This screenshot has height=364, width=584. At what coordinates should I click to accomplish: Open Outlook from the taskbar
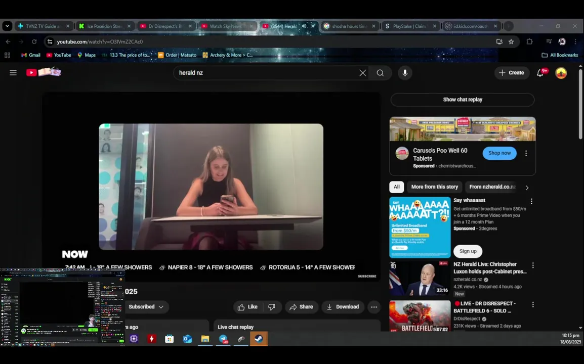(187, 339)
